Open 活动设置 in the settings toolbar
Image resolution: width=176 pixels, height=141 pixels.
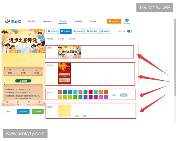point(53,31)
